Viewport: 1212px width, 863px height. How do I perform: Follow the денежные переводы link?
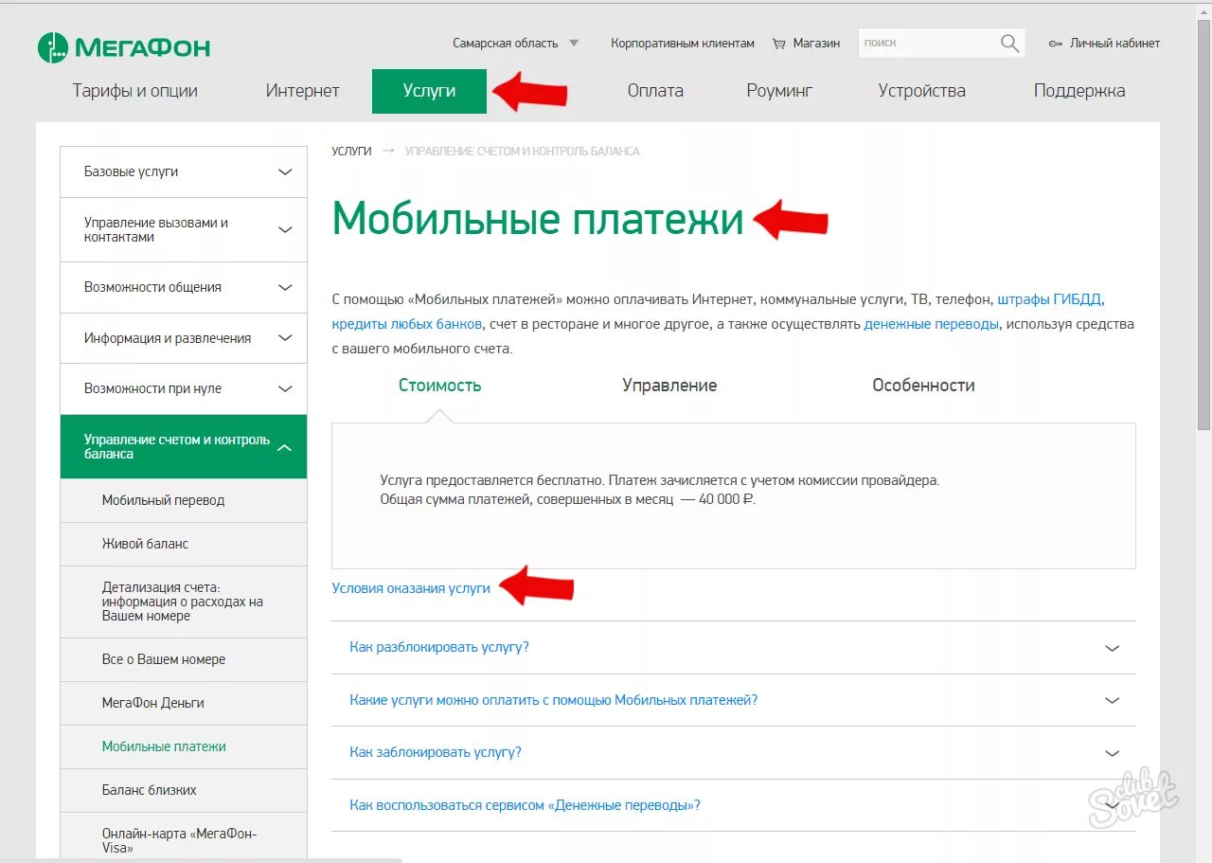click(931, 324)
